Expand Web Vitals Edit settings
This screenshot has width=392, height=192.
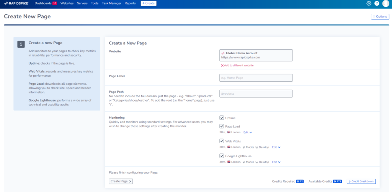276,147
